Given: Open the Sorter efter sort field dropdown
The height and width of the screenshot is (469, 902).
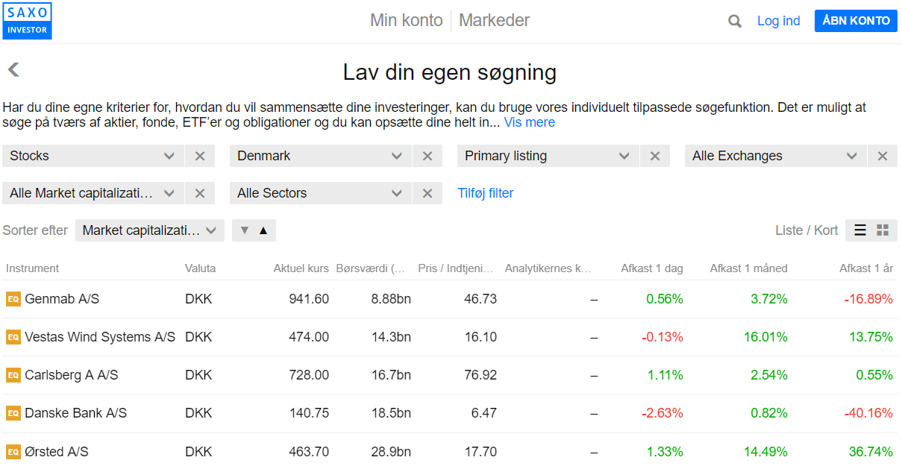Looking at the screenshot, I should point(150,230).
